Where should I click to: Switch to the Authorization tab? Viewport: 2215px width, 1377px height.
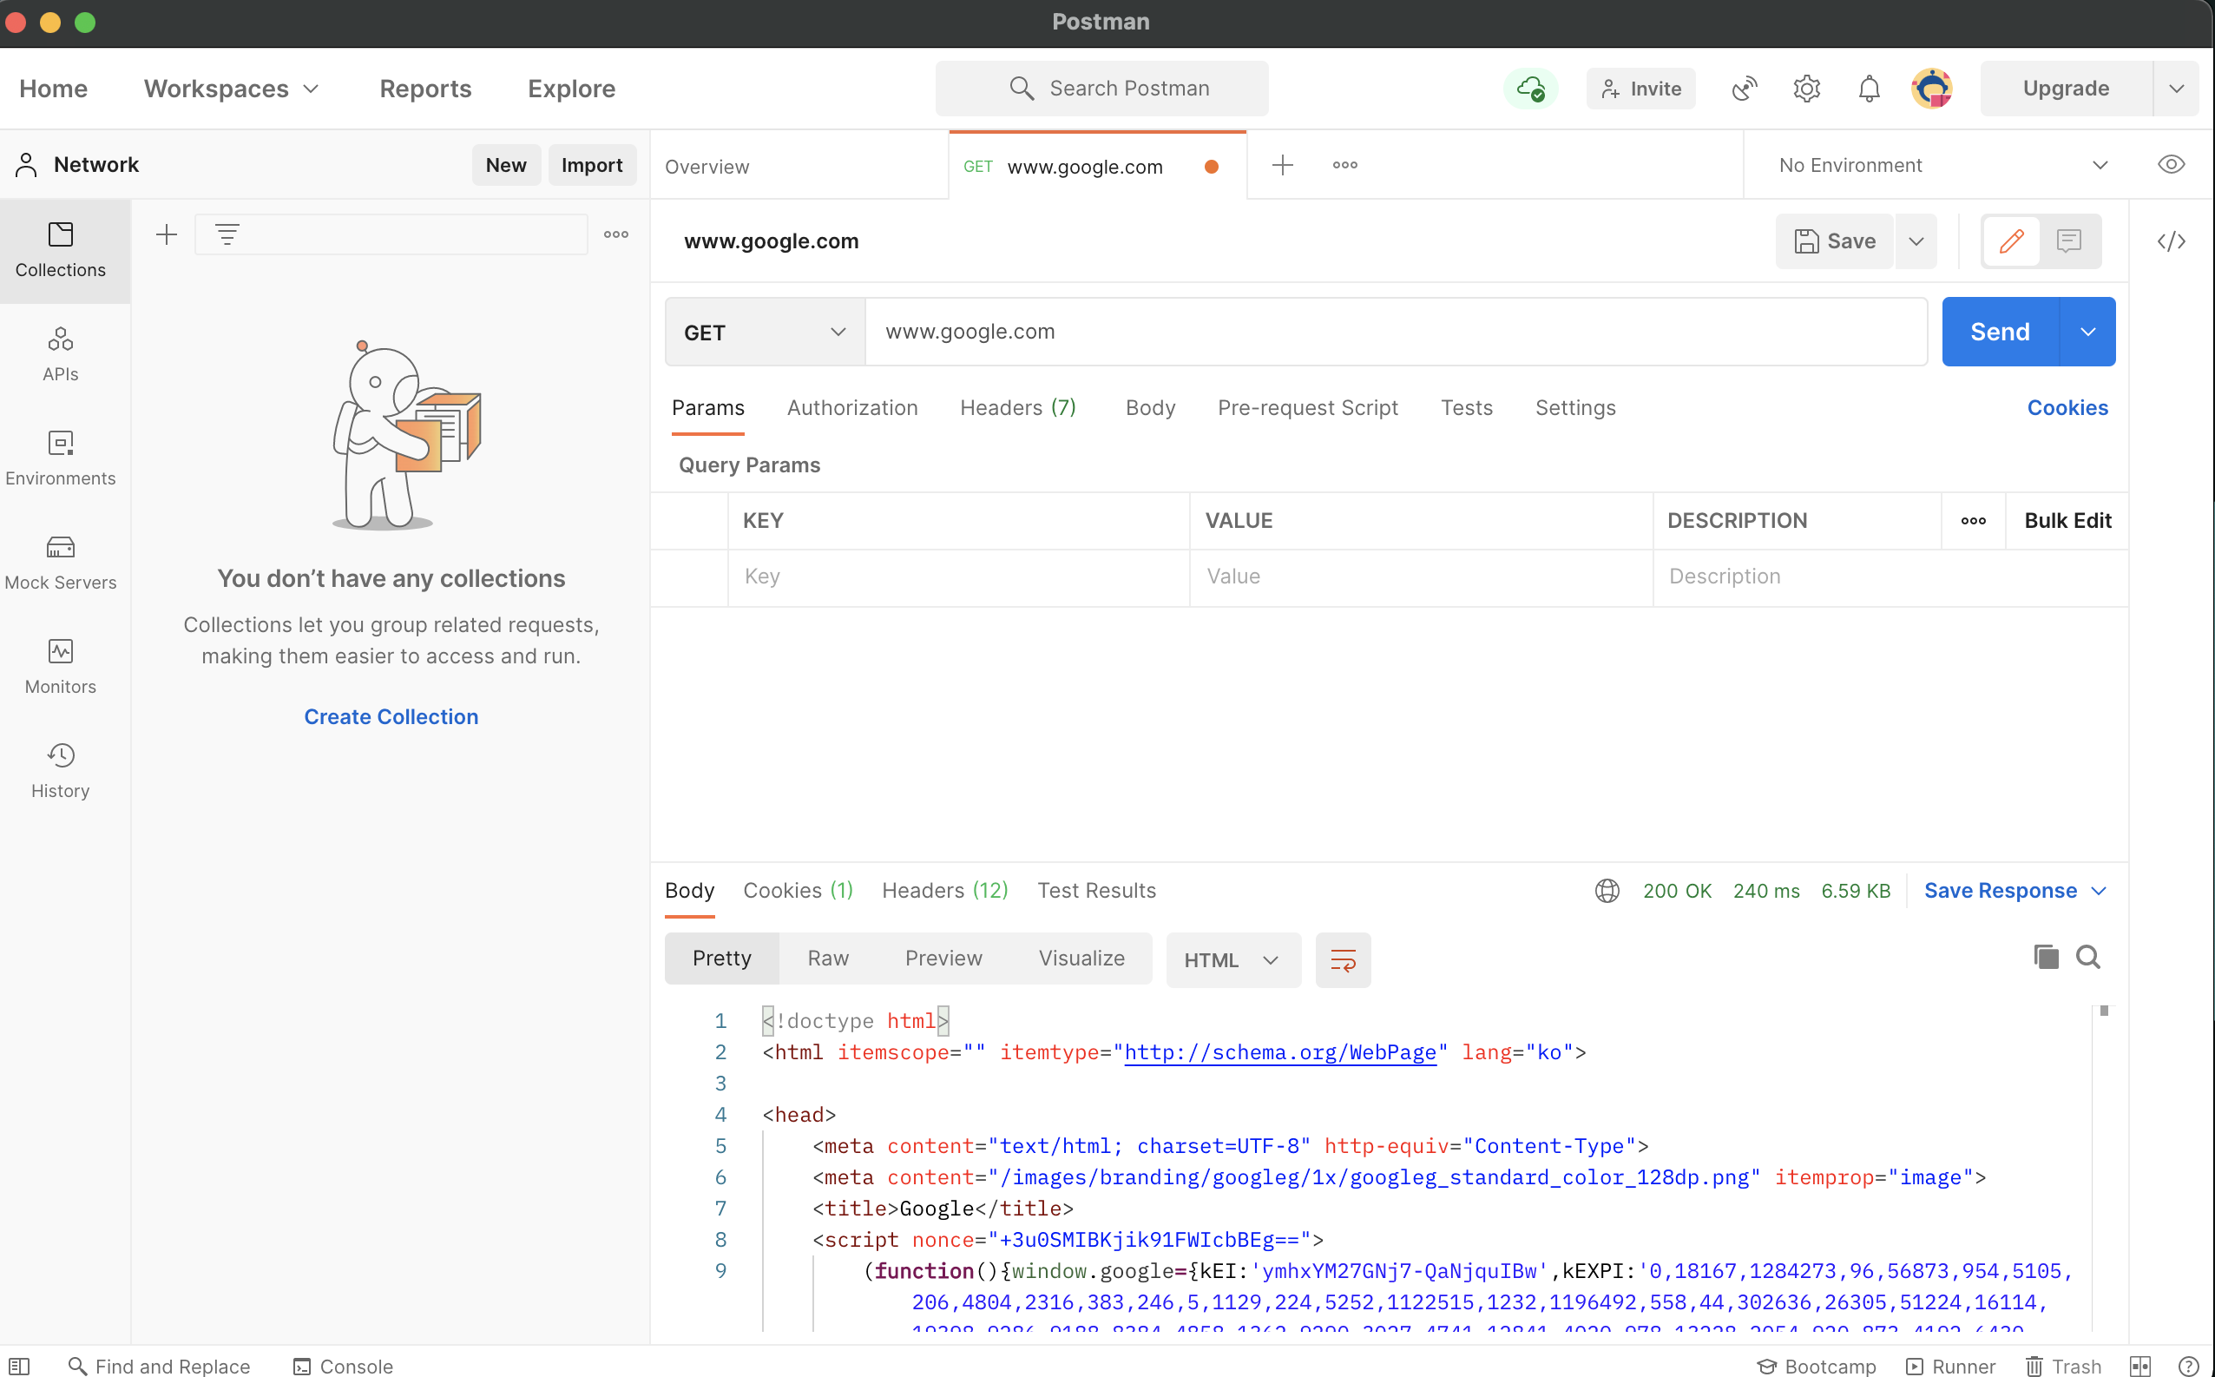tap(852, 408)
